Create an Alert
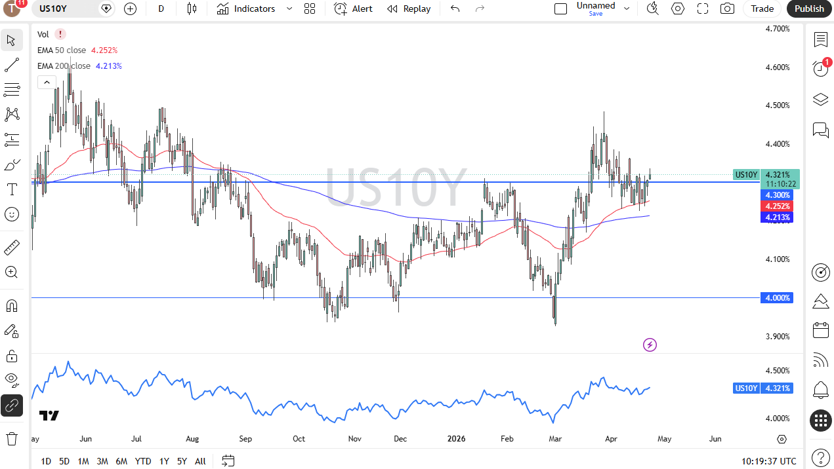834x469 pixels. click(353, 9)
